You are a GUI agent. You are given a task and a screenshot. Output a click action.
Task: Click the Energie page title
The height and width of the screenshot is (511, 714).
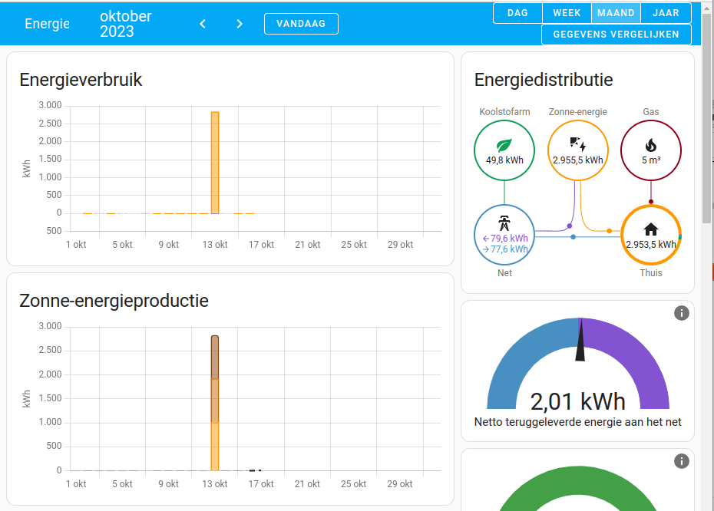click(x=47, y=24)
